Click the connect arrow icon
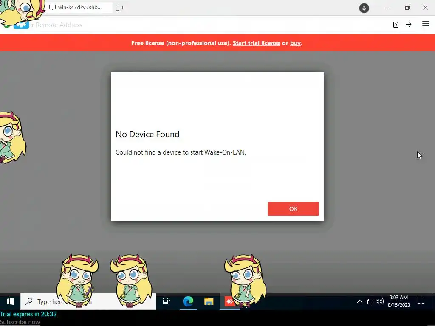Image resolution: width=435 pixels, height=326 pixels. click(x=409, y=25)
